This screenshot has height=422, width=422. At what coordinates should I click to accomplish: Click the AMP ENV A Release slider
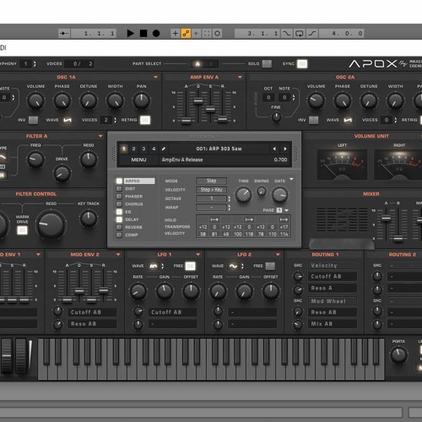pyautogui.click(x=222, y=119)
